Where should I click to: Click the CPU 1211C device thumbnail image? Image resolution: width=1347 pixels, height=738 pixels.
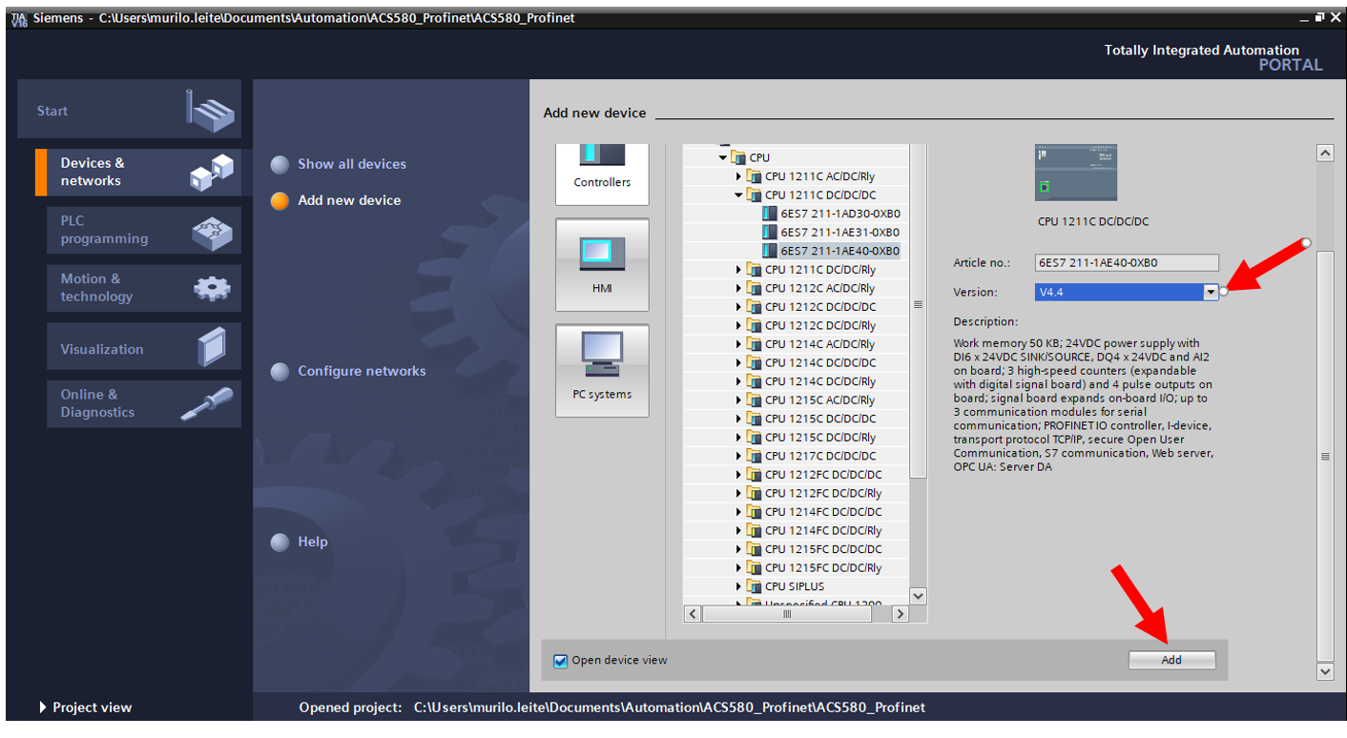[x=1075, y=173]
